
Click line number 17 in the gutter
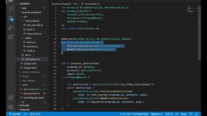click(x=55, y=63)
